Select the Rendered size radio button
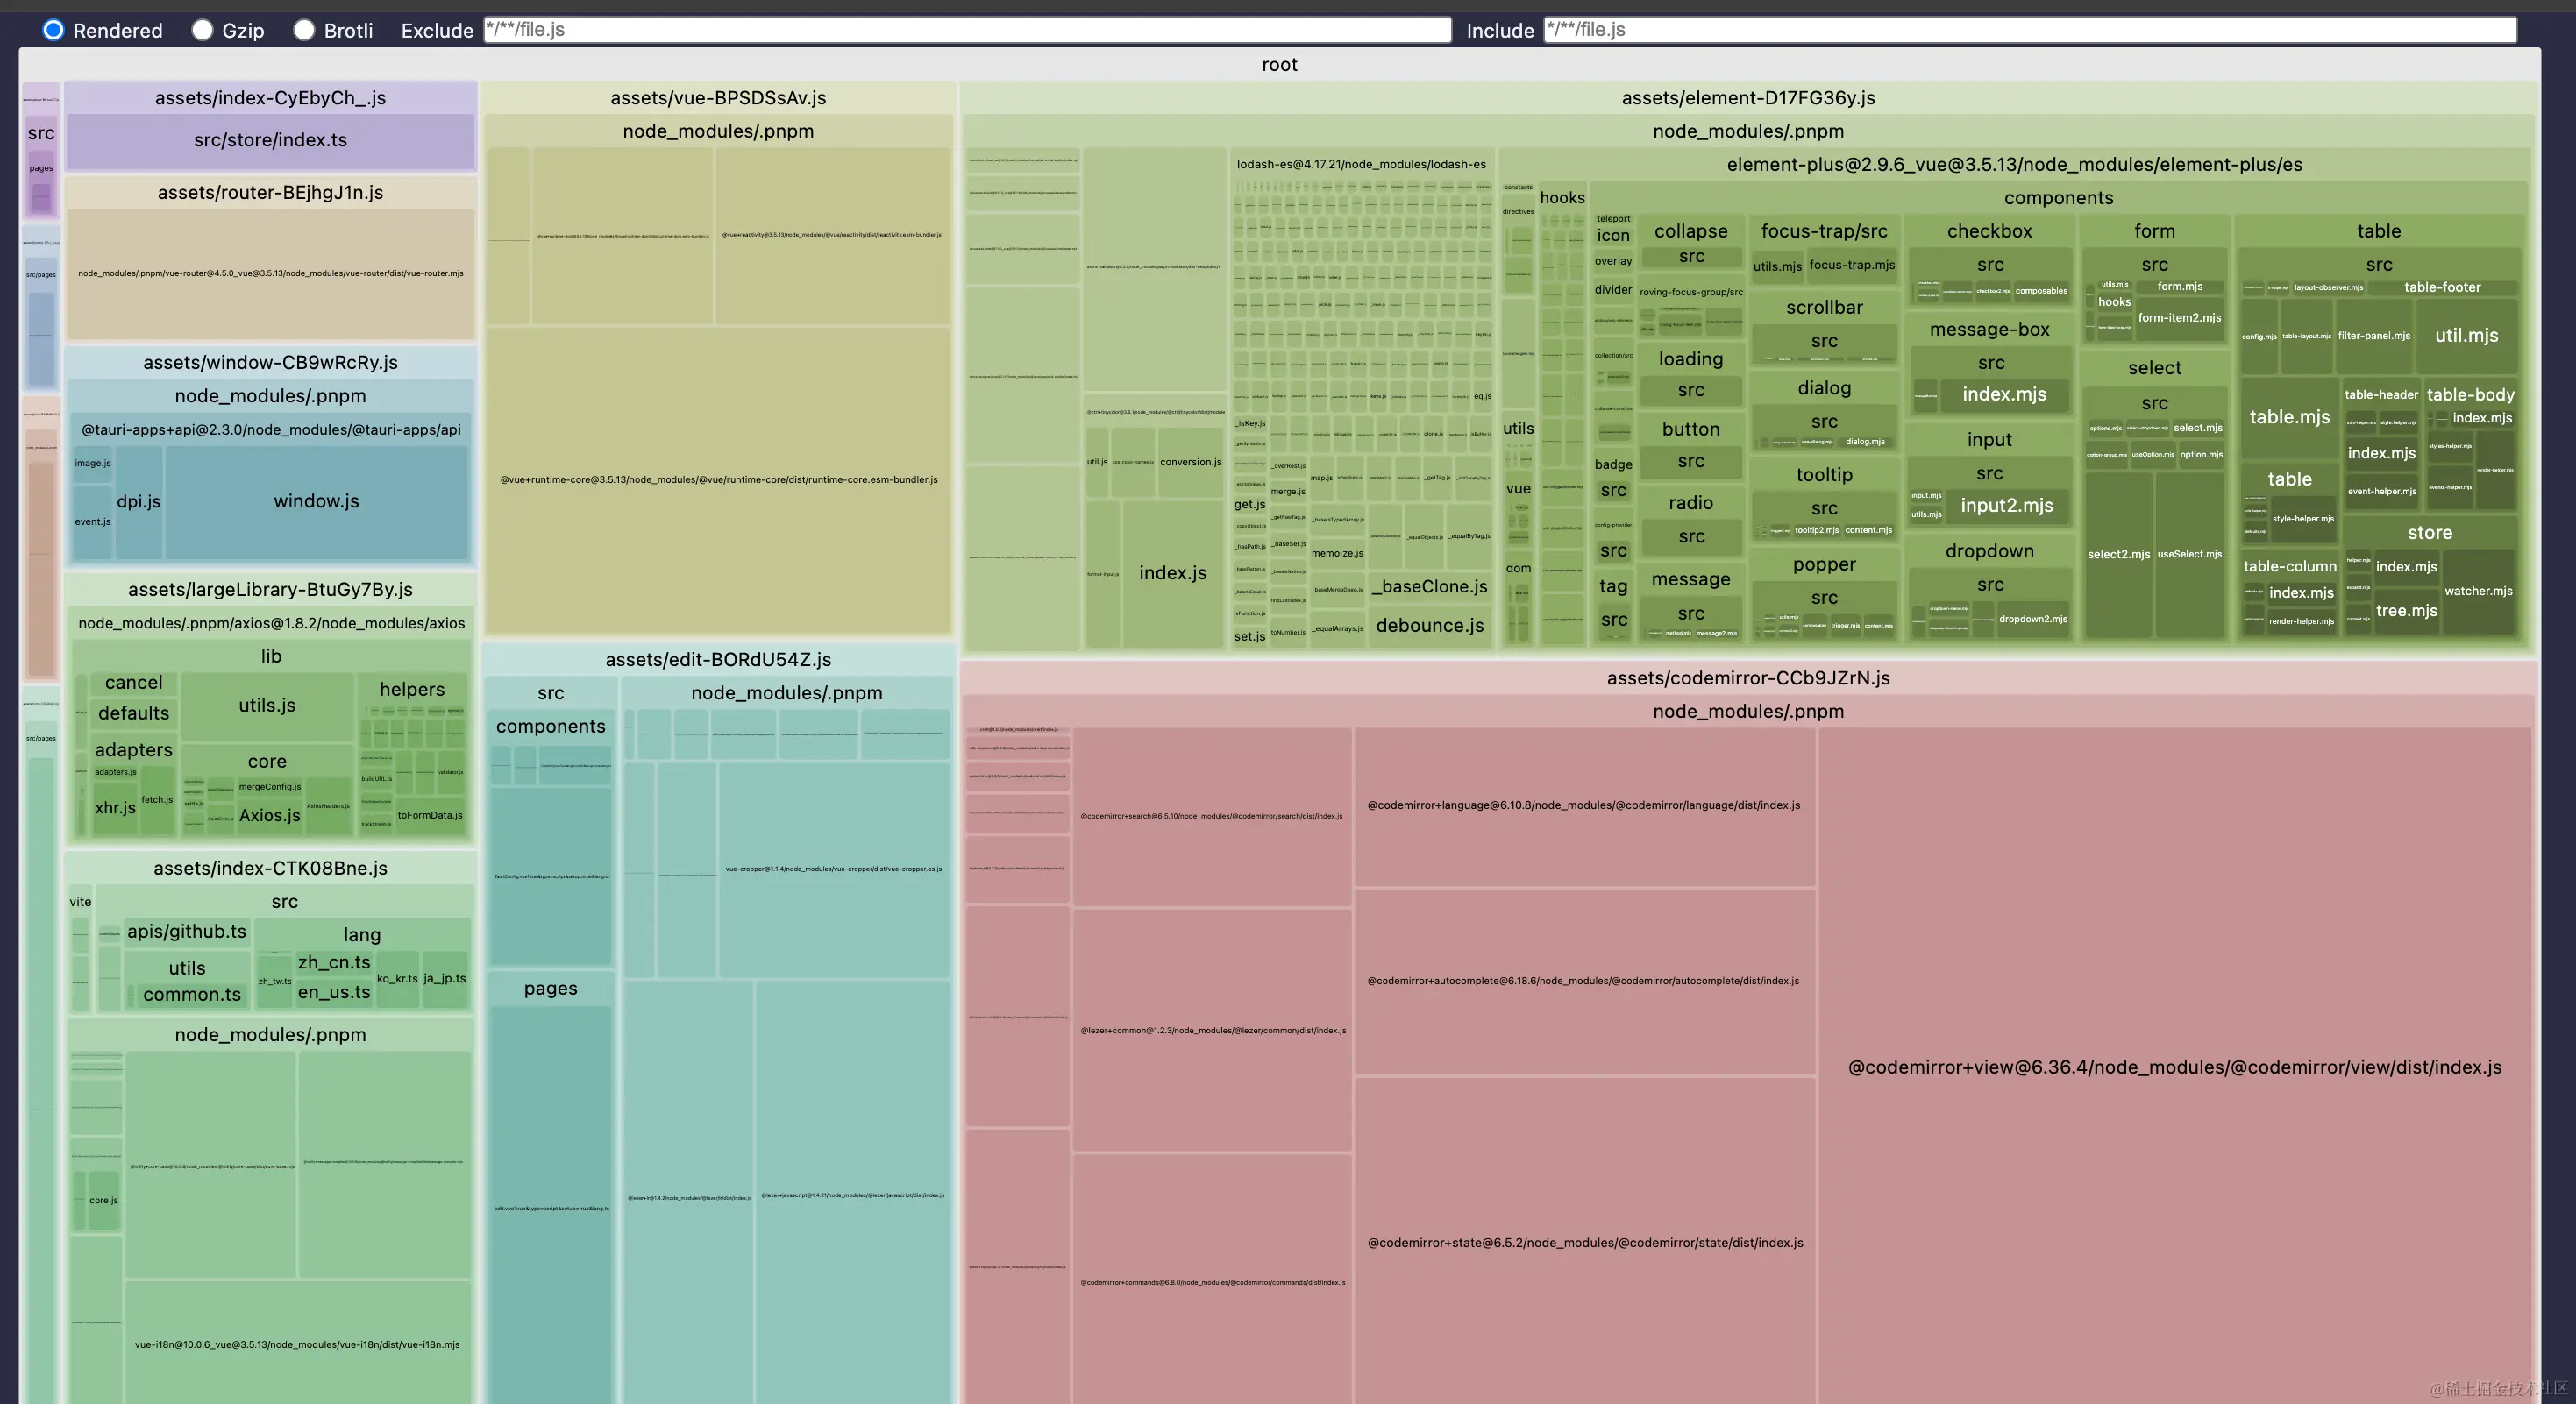This screenshot has height=1404, width=2576. 54,30
